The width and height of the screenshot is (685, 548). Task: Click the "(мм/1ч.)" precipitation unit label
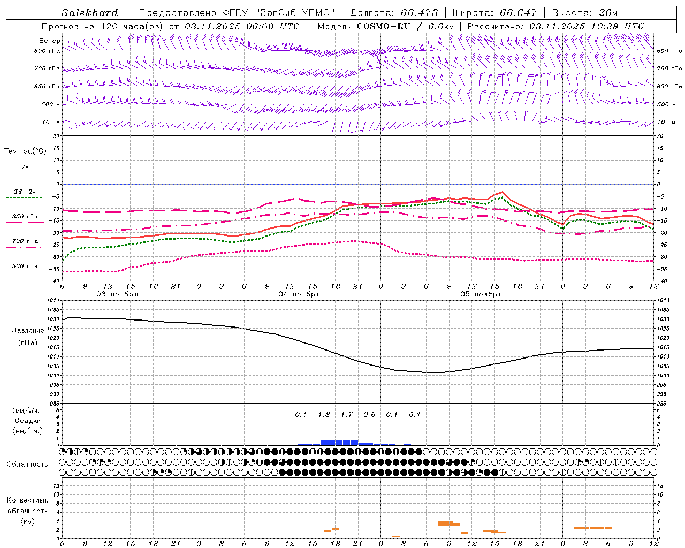coord(28,431)
